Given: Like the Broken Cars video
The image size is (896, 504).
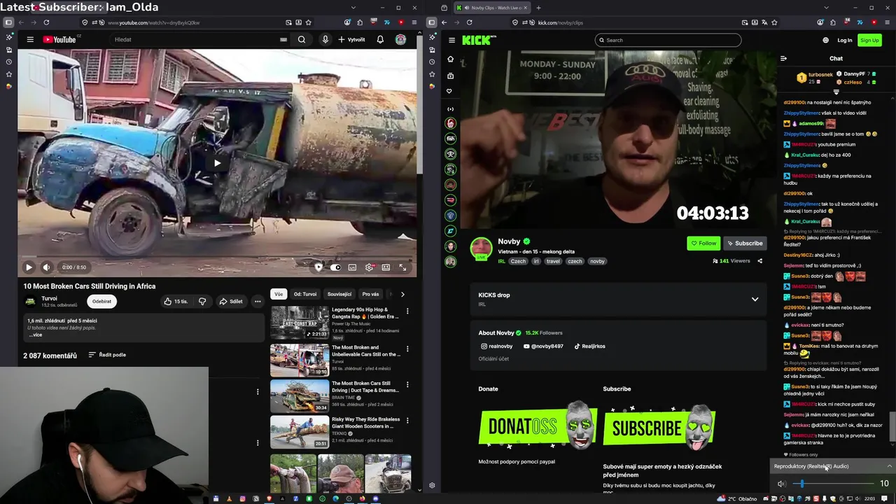Looking at the screenshot, I should point(176,302).
